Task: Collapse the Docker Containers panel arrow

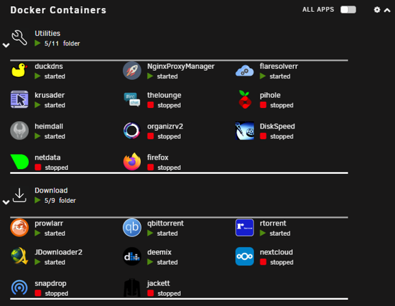Action: 387,10
